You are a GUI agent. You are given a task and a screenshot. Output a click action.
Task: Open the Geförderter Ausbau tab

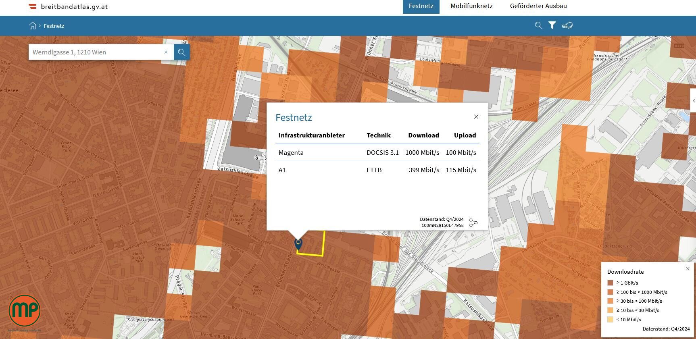pos(538,6)
